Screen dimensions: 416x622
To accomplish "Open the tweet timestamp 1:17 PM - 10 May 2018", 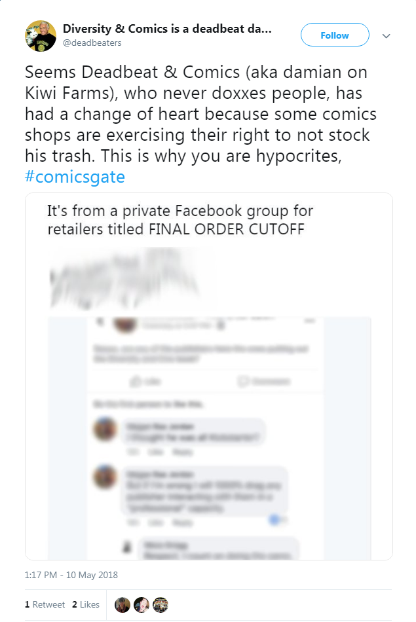I will 71,575.
